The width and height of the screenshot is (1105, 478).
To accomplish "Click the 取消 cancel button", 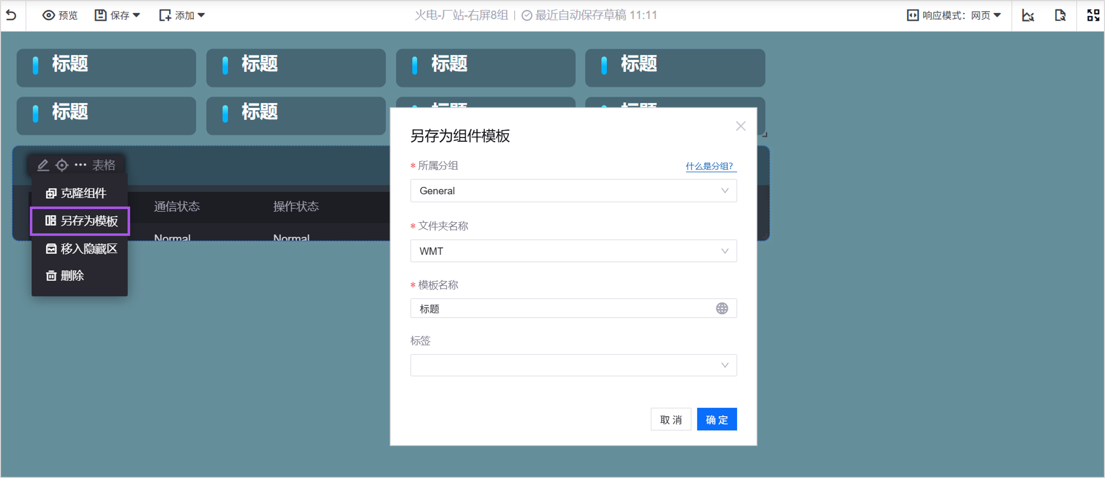I will (671, 419).
